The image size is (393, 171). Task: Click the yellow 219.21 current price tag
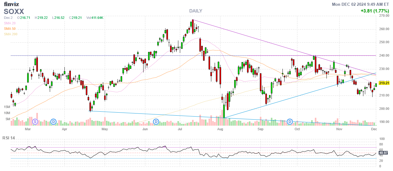tap(384, 83)
